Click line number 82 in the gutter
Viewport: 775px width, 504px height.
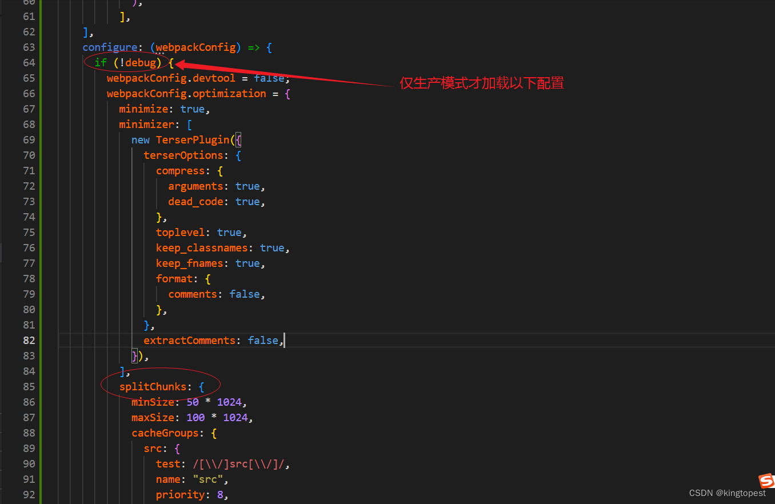pyautogui.click(x=29, y=340)
